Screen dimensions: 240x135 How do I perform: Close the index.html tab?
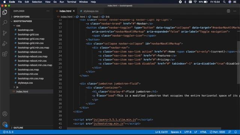click(74, 11)
